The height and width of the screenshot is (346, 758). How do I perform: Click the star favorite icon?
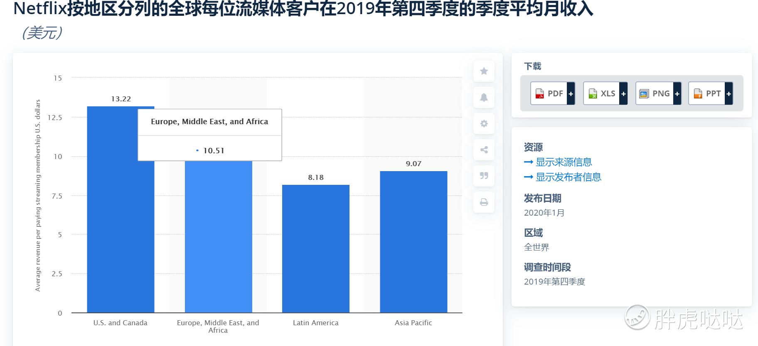484,71
